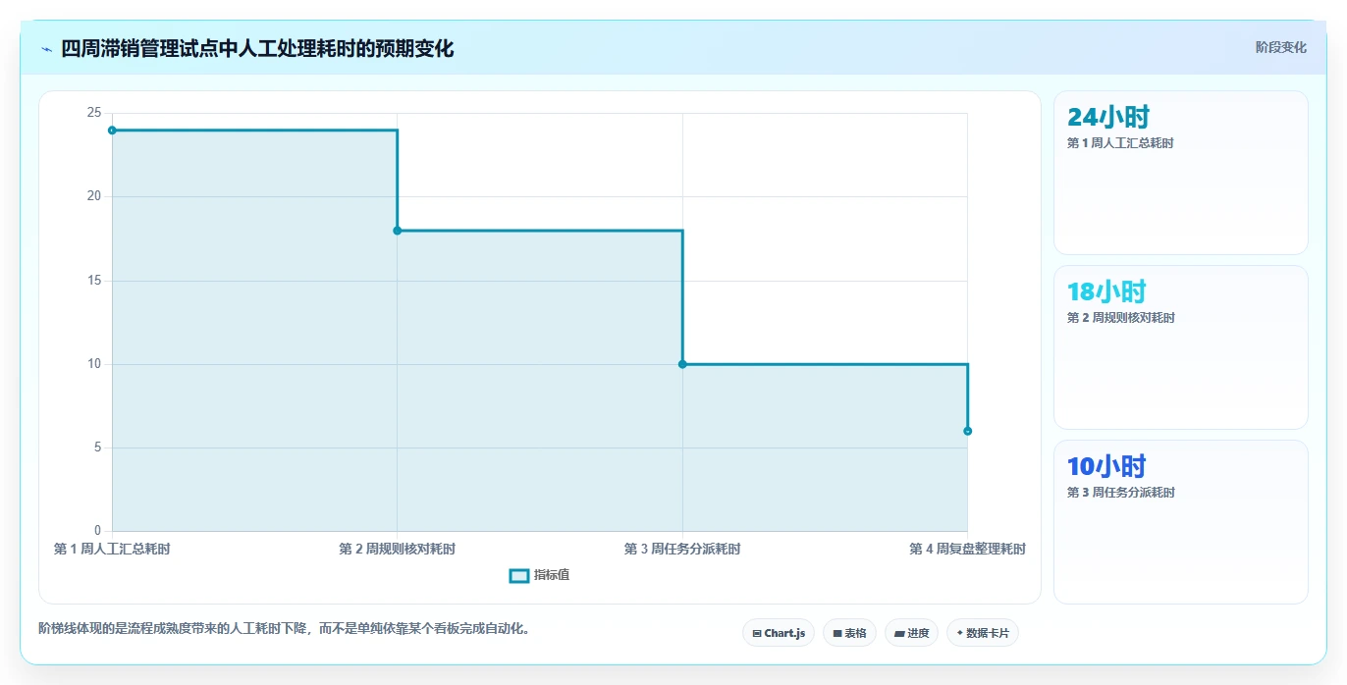Select the Chart.js tag chip
The width and height of the screenshot is (1347, 685).
coord(778,633)
